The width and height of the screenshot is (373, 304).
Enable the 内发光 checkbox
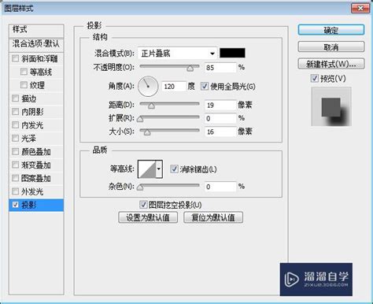pos(16,124)
